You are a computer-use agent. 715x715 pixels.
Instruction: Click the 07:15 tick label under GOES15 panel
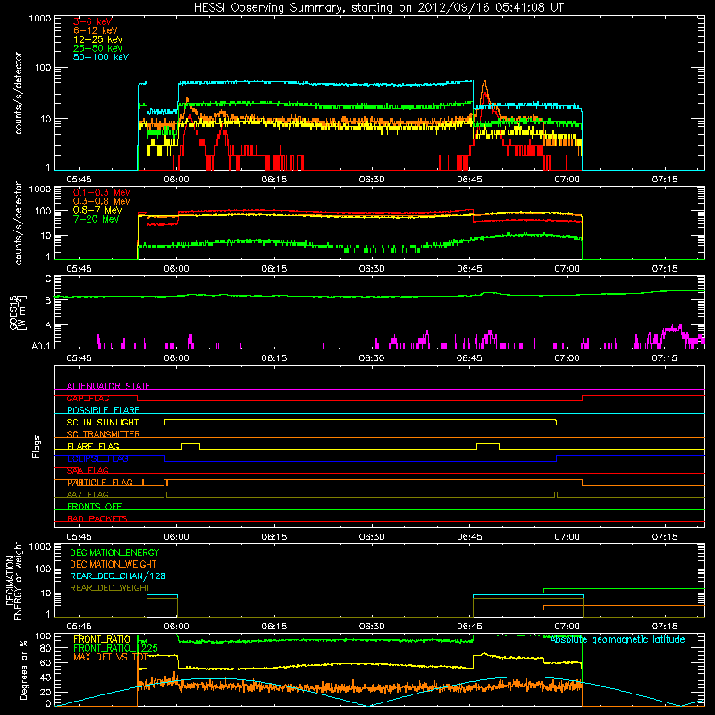point(664,358)
